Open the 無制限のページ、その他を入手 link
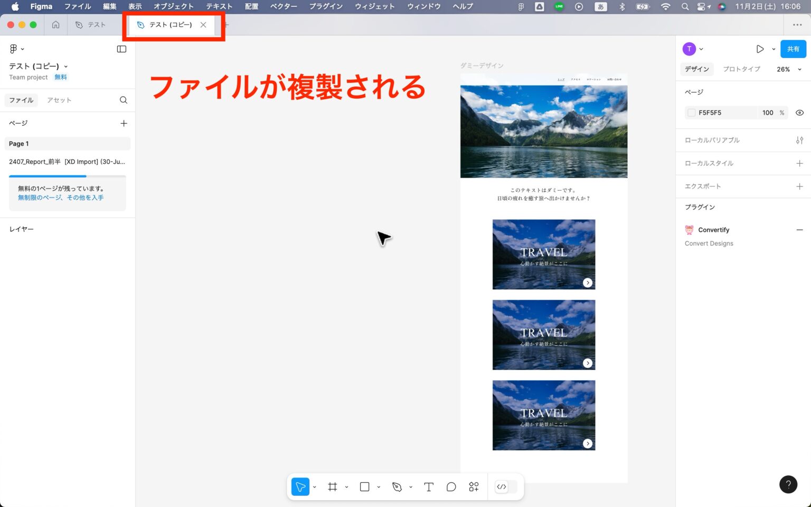811x507 pixels. tap(61, 198)
